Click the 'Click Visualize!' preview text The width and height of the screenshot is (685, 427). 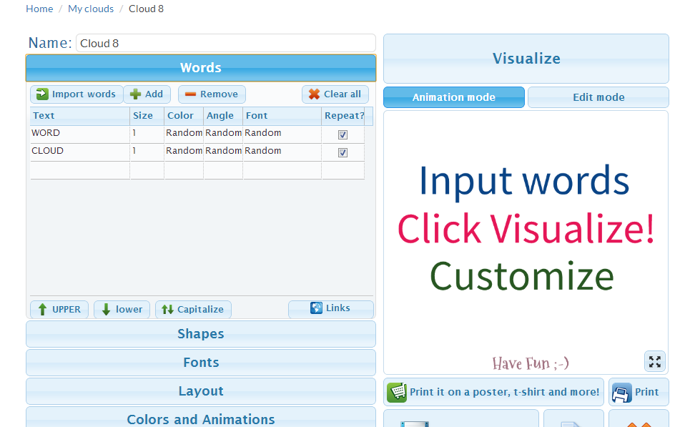point(526,229)
